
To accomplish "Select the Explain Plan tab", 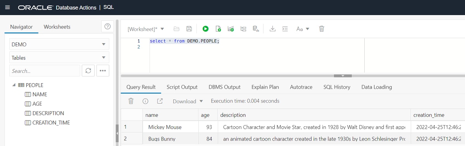I will coord(265,87).
